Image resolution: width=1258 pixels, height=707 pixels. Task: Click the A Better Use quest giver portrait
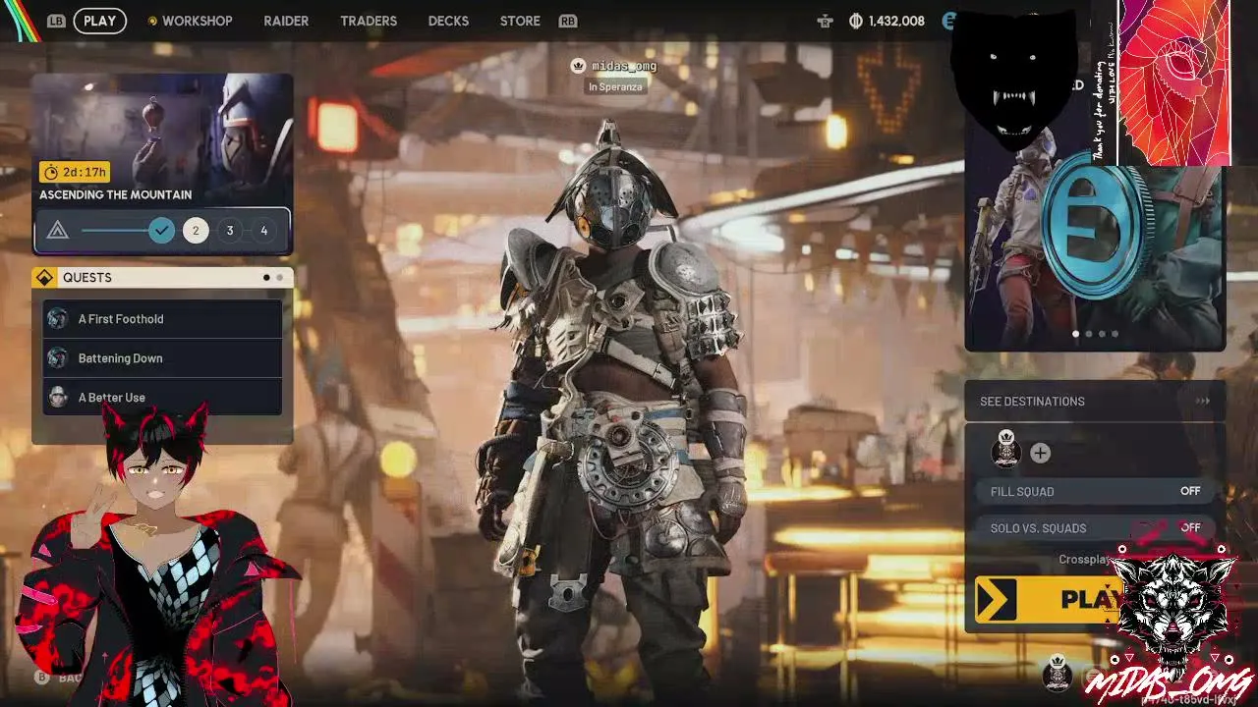coord(58,397)
